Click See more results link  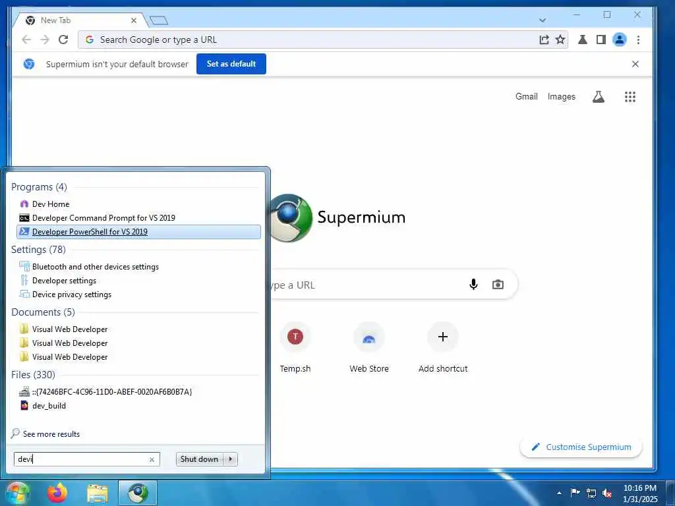[x=51, y=434]
